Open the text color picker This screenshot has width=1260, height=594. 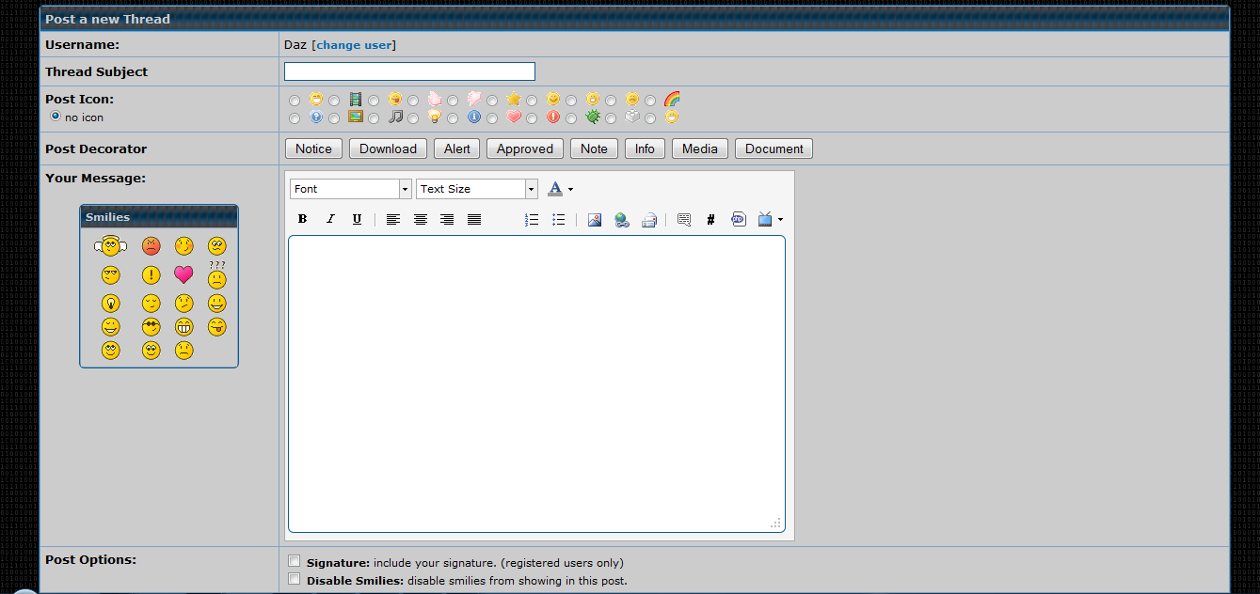pyautogui.click(x=560, y=189)
